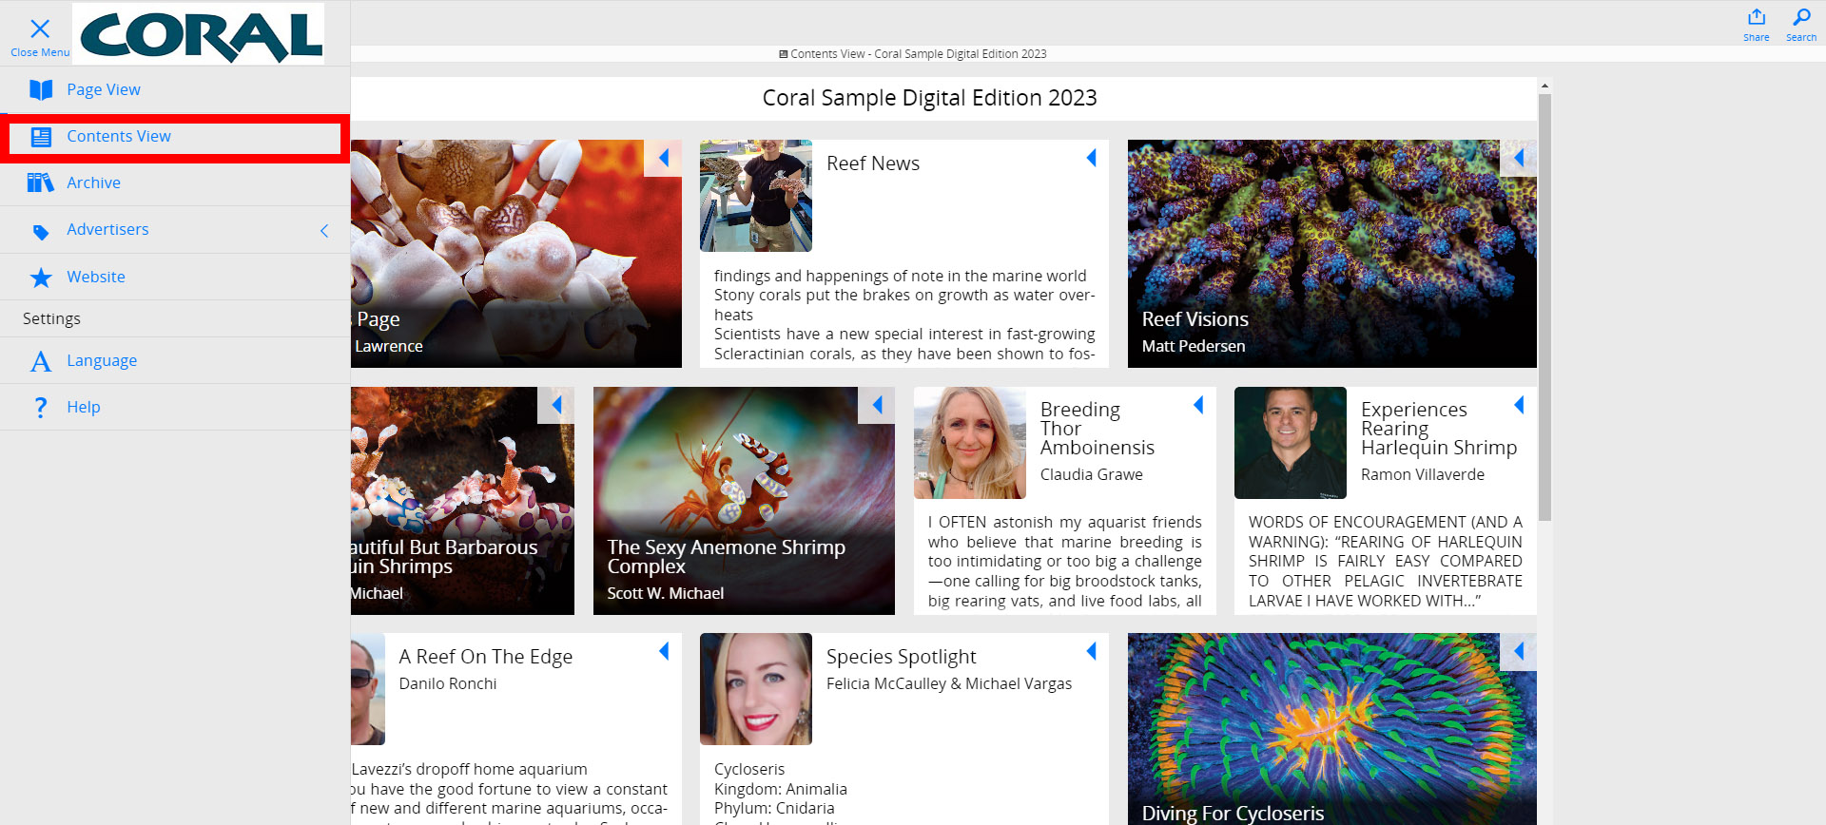Screen dimensions: 1826x825
Task: Click the Language letter A icon
Action: click(41, 361)
